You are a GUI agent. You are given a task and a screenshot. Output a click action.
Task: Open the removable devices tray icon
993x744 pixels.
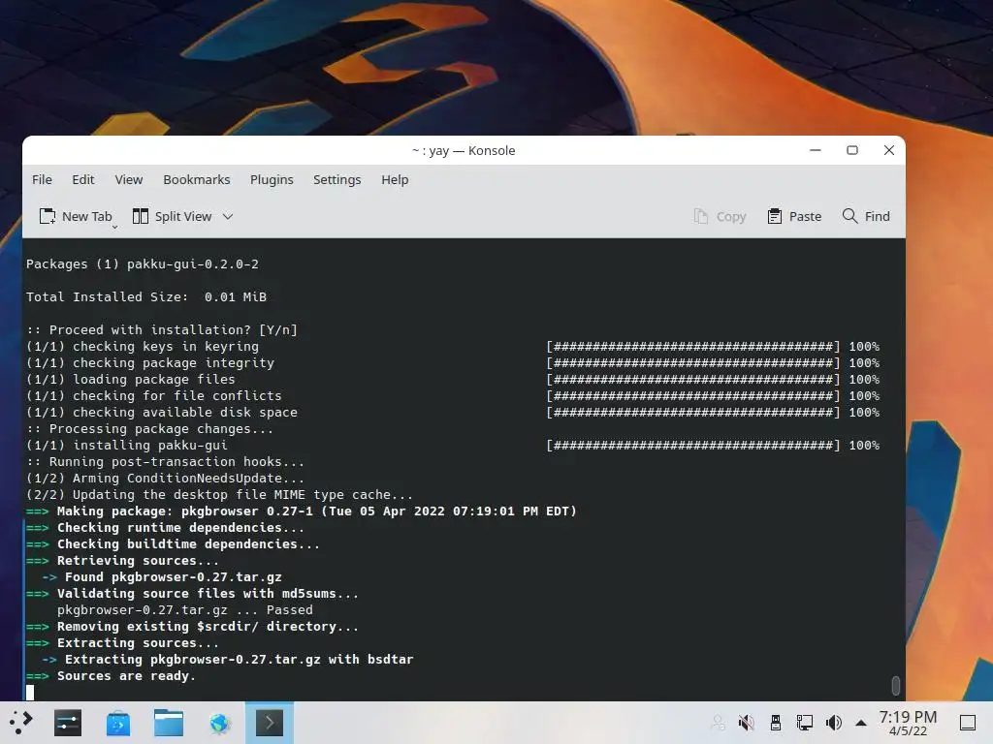[x=775, y=723]
